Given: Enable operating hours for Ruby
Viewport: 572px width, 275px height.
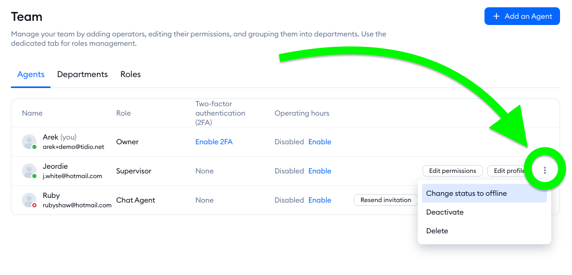Looking at the screenshot, I should pos(319,200).
